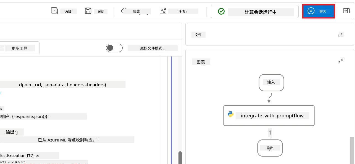This screenshot has width=355, height=164.
Task: Click the Files (文件) header
Action: pos(198,35)
